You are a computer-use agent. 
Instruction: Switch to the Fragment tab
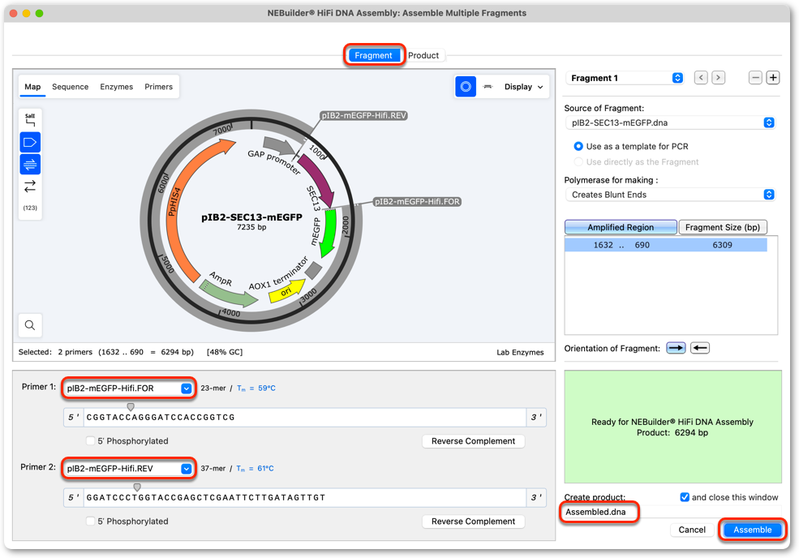coord(373,55)
